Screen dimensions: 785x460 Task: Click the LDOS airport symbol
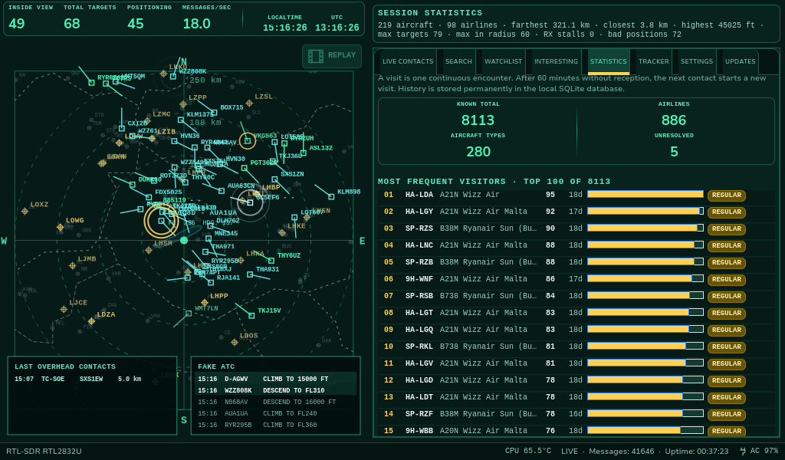[x=235, y=343]
